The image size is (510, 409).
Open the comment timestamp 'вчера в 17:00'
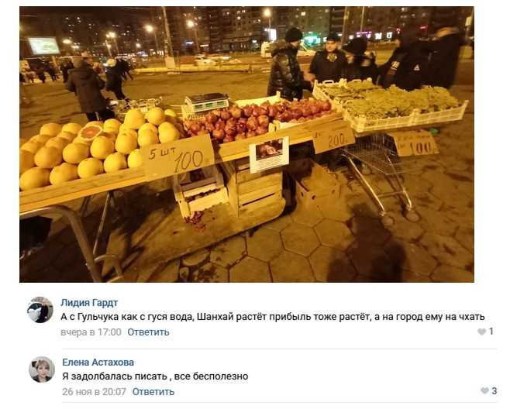tap(91, 332)
